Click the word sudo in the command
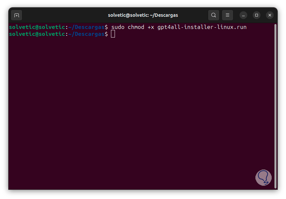 coord(118,27)
